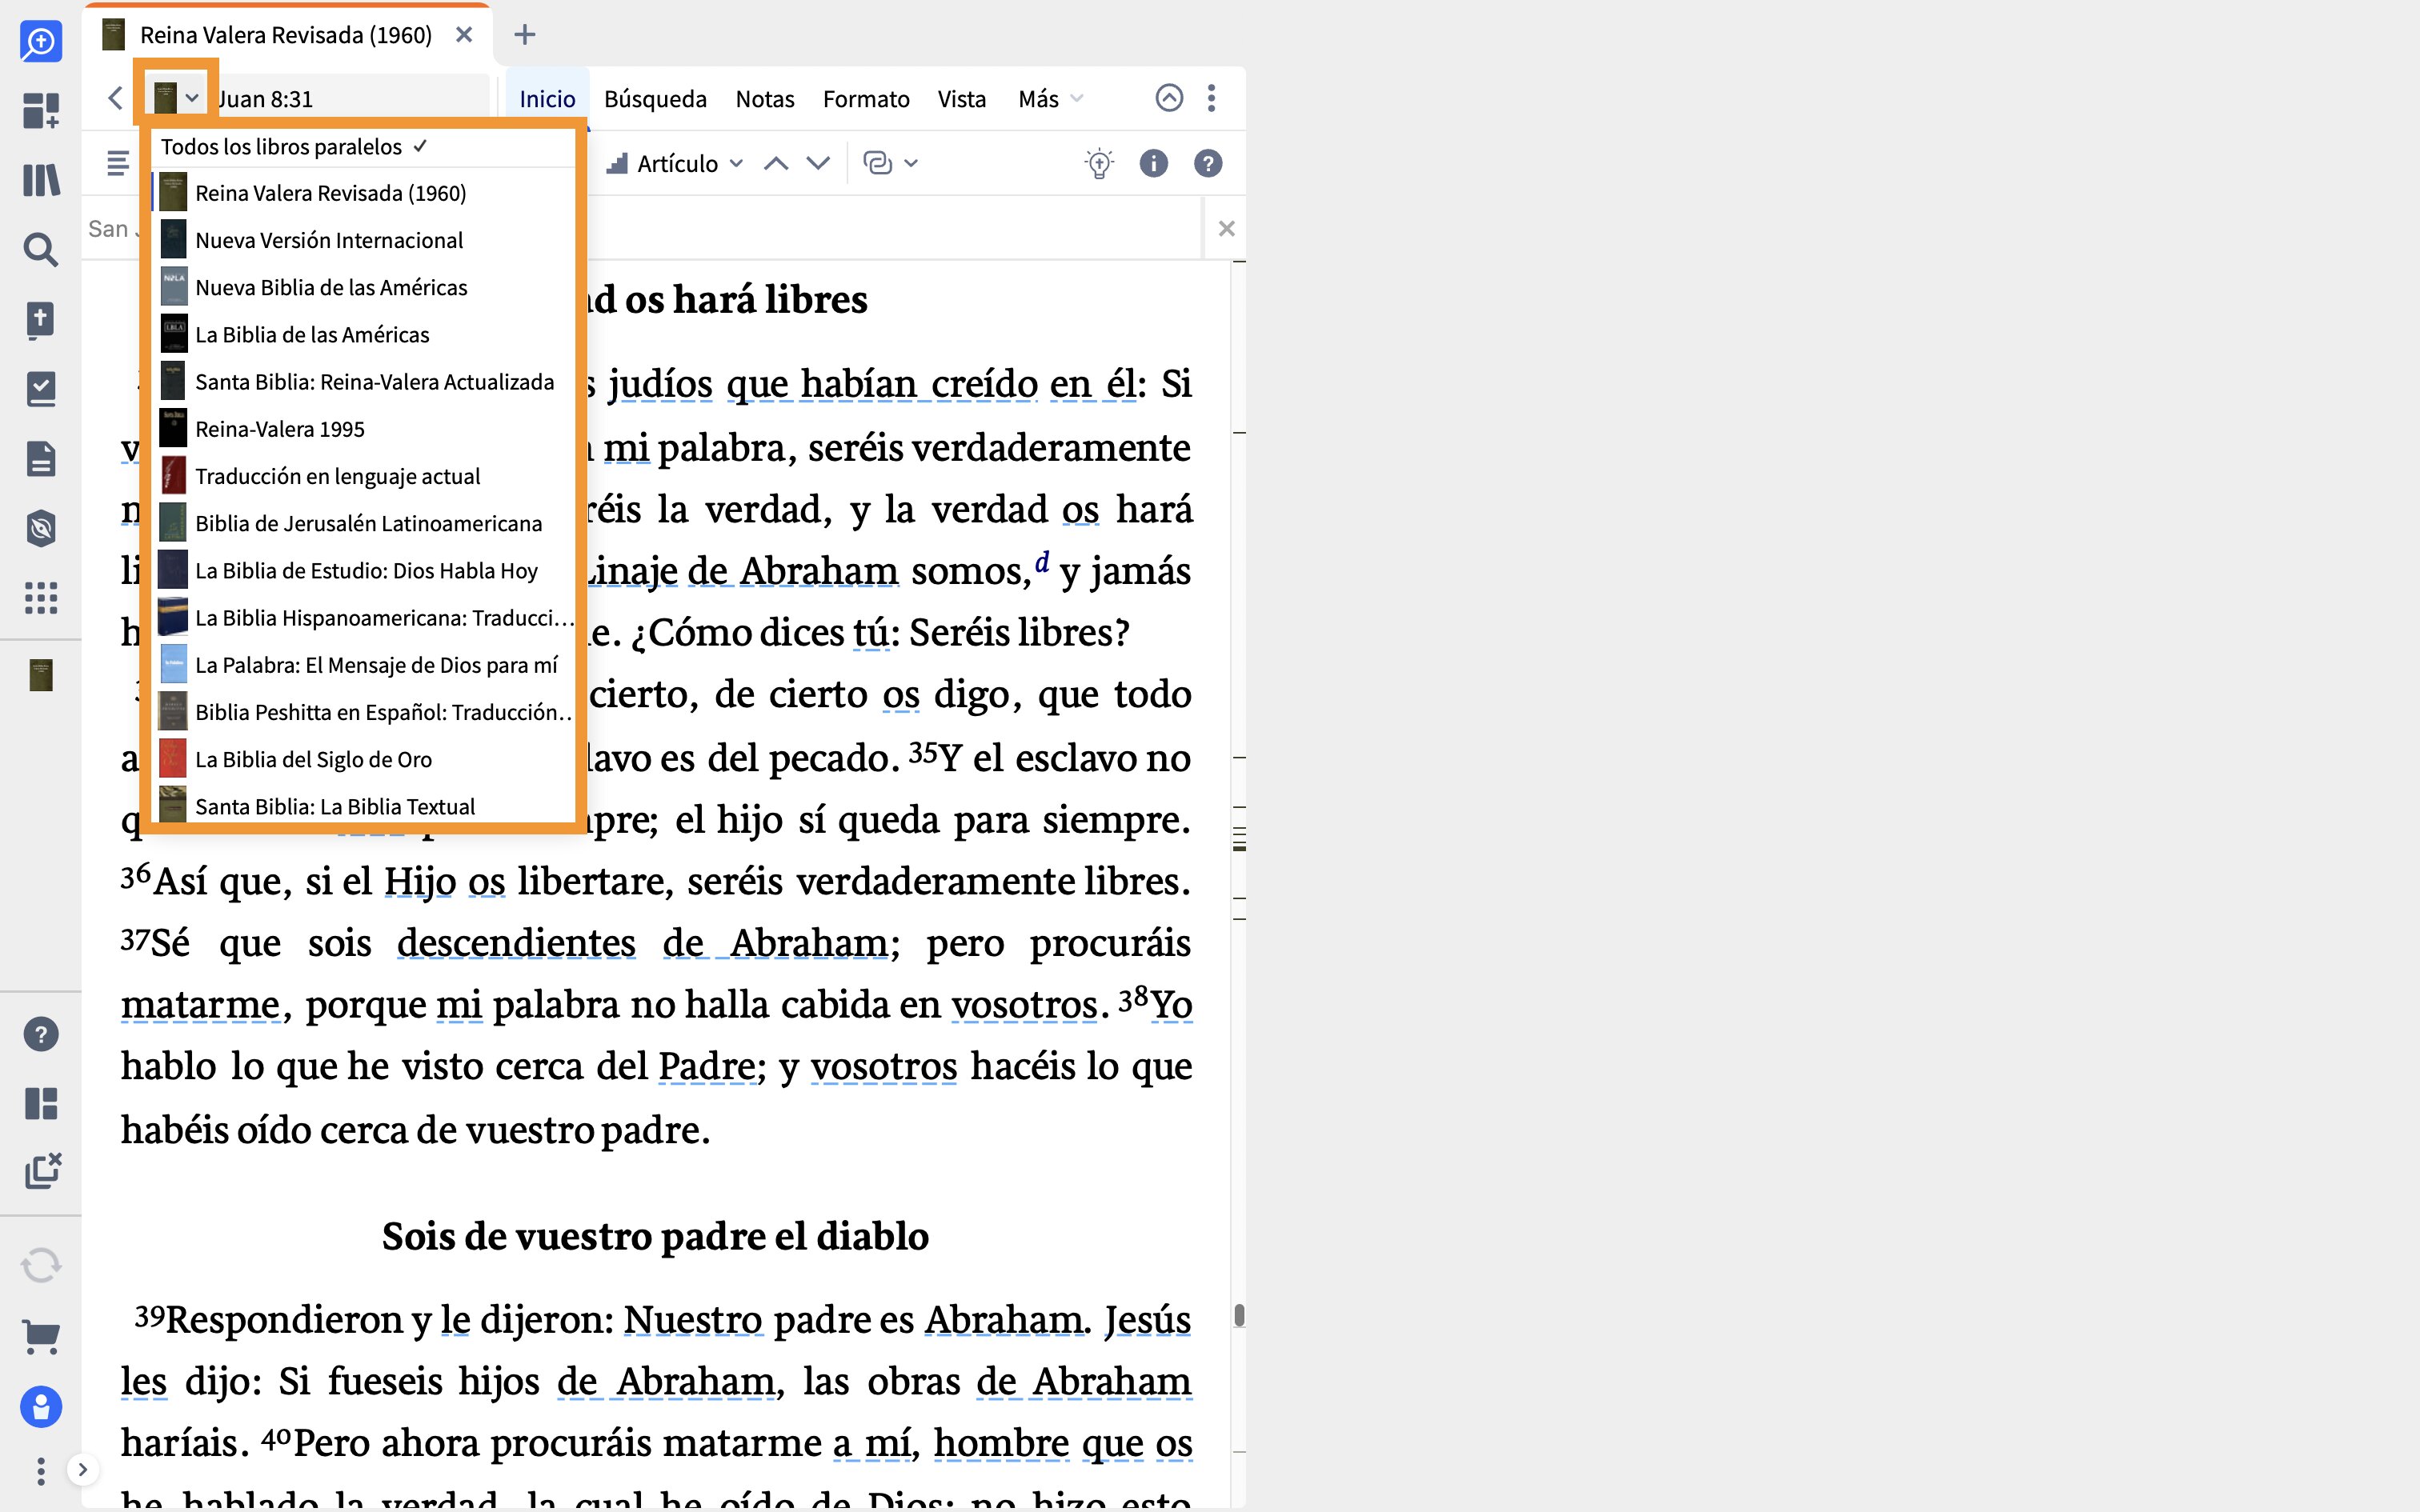Close the inline search bar

click(x=1227, y=229)
